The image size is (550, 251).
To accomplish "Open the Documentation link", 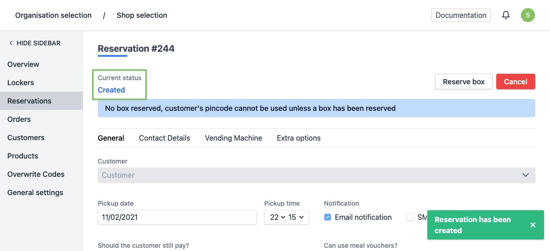I will pyautogui.click(x=461, y=15).
